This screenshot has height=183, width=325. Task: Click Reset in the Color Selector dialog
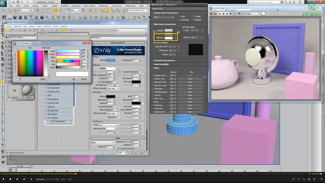(x=43, y=79)
